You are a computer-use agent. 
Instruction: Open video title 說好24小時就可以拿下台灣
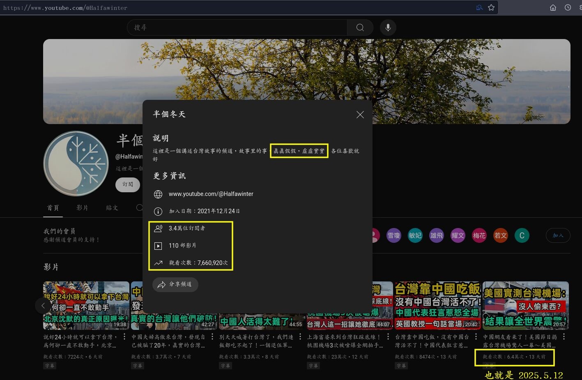[x=81, y=341]
